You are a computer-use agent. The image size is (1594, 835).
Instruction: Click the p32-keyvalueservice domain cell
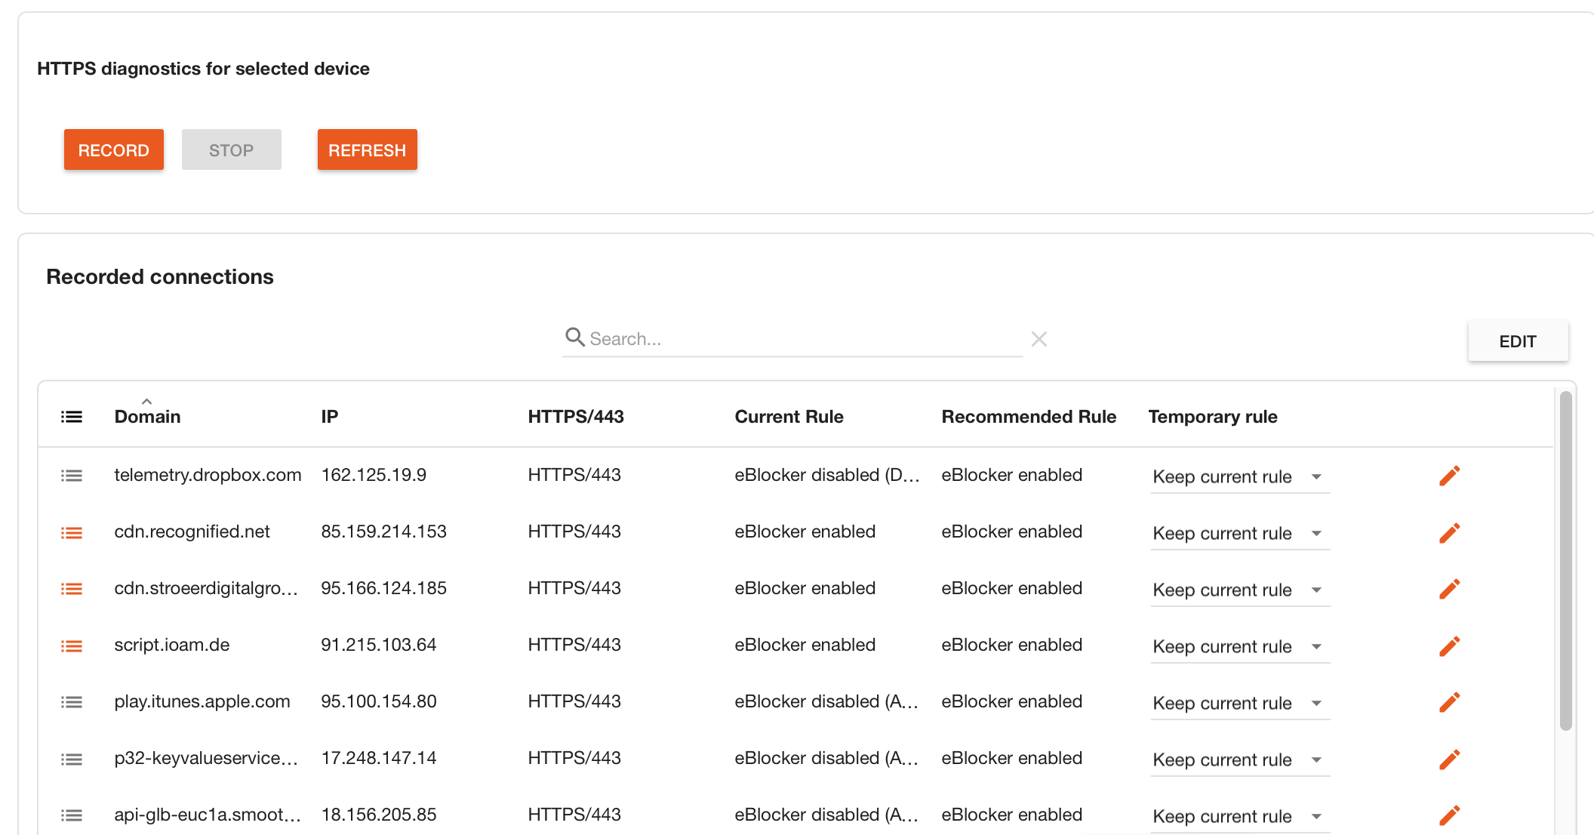pyautogui.click(x=206, y=758)
